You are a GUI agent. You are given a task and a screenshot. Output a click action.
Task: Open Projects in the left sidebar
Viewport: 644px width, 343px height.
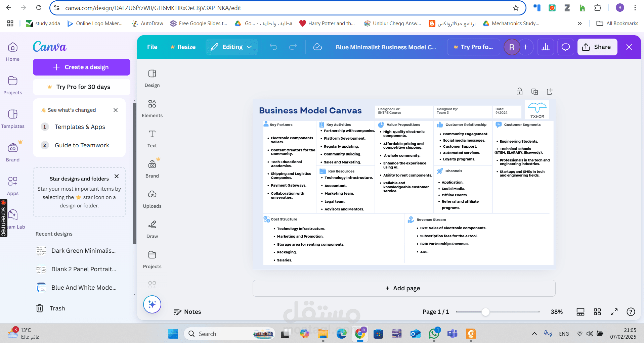point(13,85)
